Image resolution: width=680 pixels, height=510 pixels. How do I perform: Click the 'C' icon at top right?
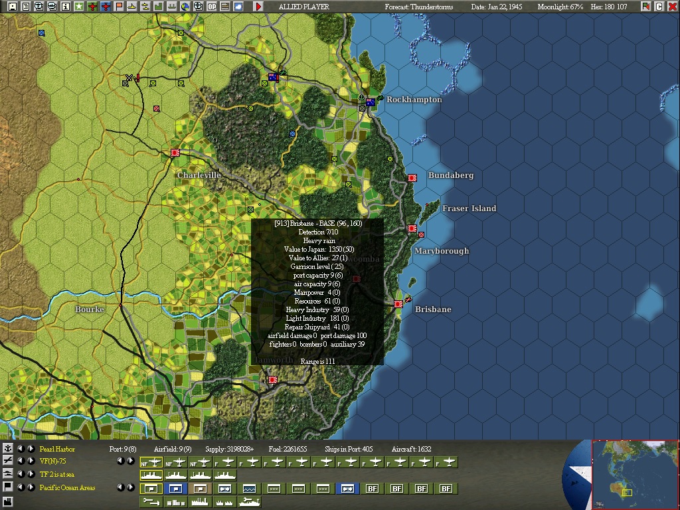pyautogui.click(x=659, y=7)
